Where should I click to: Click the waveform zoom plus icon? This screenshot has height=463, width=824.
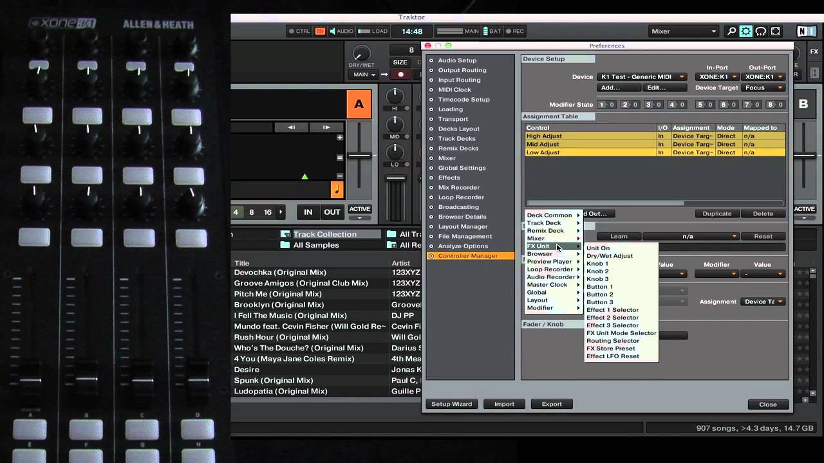(340, 138)
